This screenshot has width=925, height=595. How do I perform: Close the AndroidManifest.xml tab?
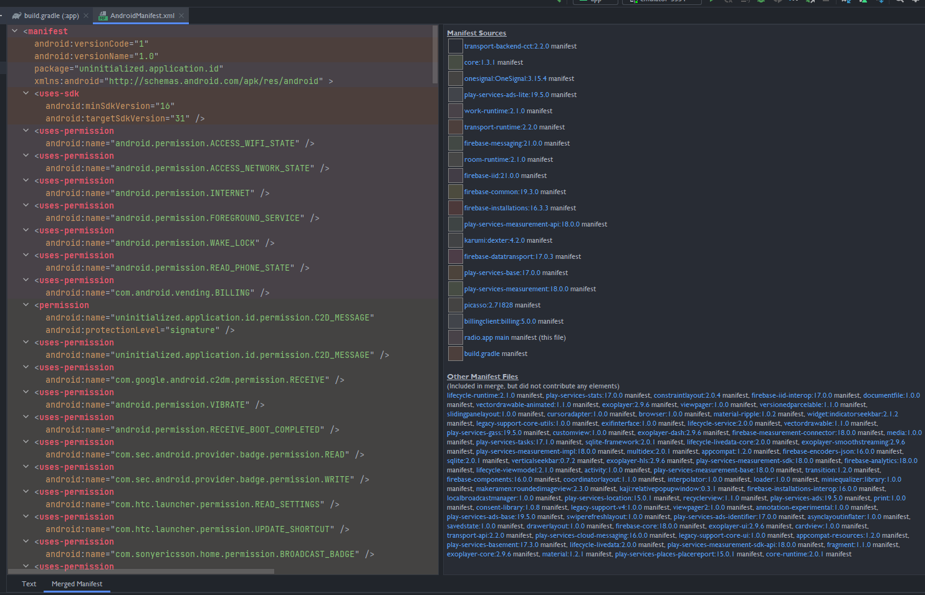181,16
